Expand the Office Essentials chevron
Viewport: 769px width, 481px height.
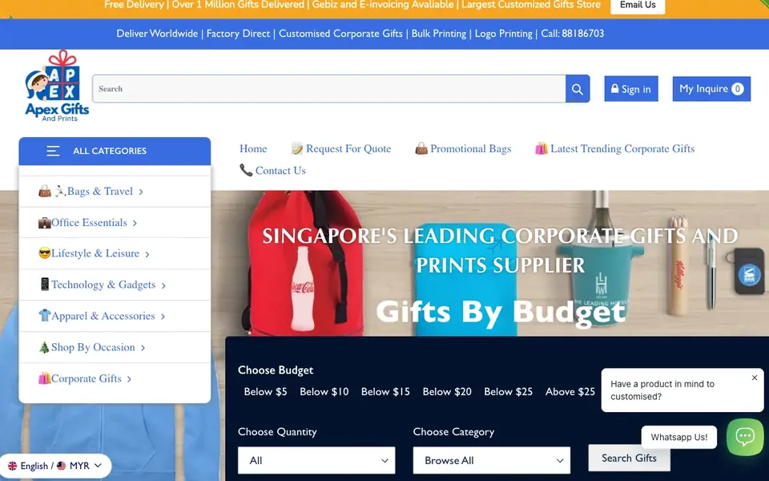[135, 224]
